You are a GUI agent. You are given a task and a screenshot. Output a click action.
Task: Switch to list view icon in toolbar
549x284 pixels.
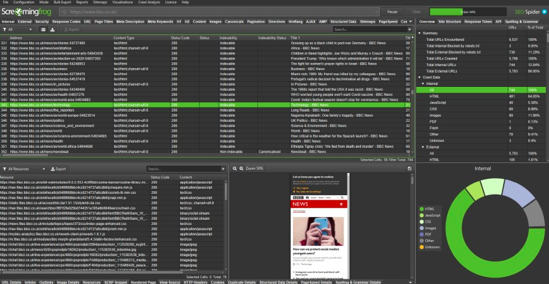pyautogui.click(x=43, y=29)
